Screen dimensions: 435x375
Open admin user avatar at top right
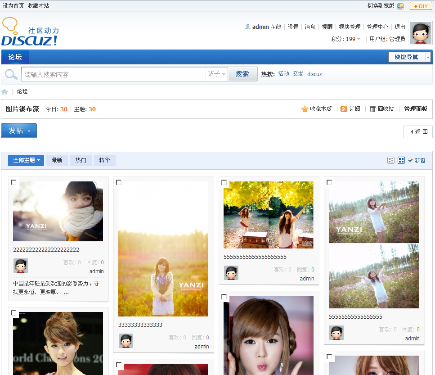[x=421, y=33]
